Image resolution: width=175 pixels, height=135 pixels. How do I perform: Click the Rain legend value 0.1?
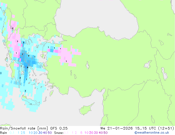[12, 133]
